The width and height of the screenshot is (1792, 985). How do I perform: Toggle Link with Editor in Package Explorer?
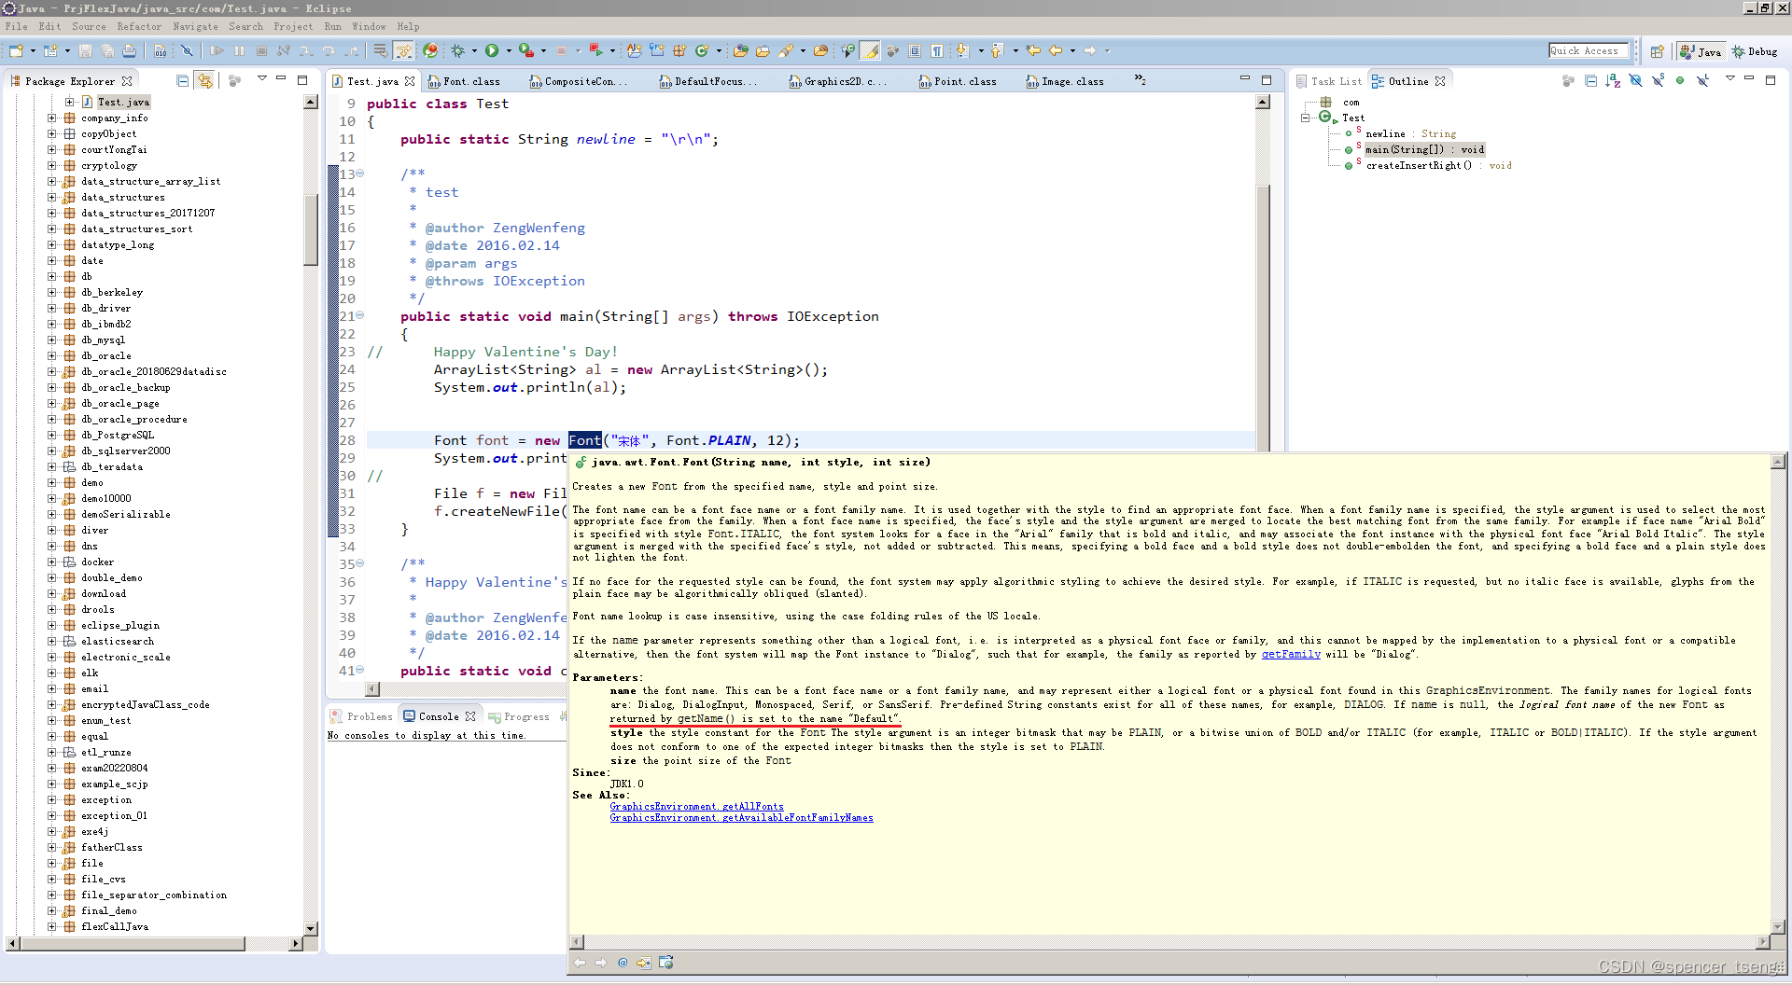pos(204,81)
